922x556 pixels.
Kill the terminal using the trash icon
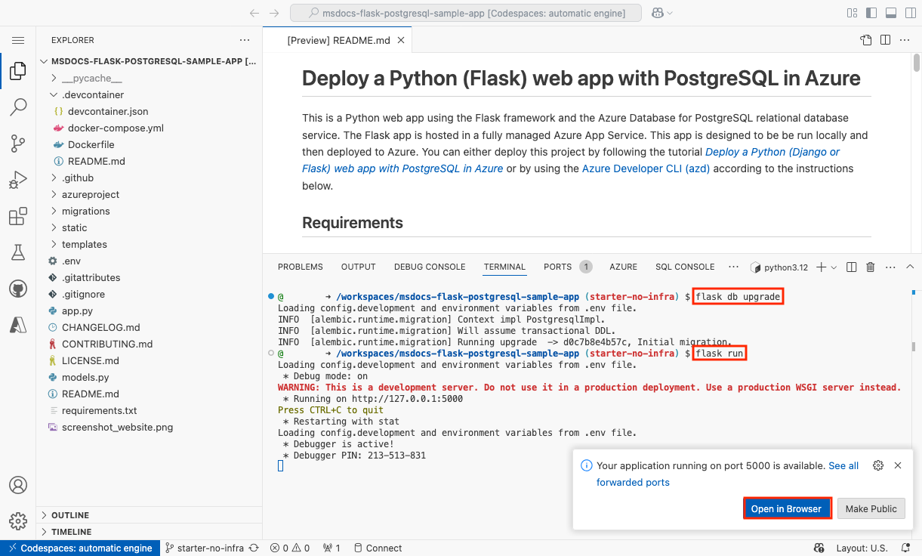tap(870, 267)
